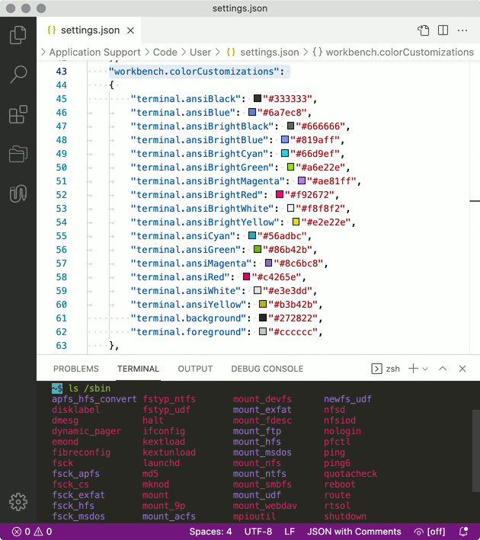Close the settings.json editor tab
Screen dimensions: 480x540
[x=130, y=30]
